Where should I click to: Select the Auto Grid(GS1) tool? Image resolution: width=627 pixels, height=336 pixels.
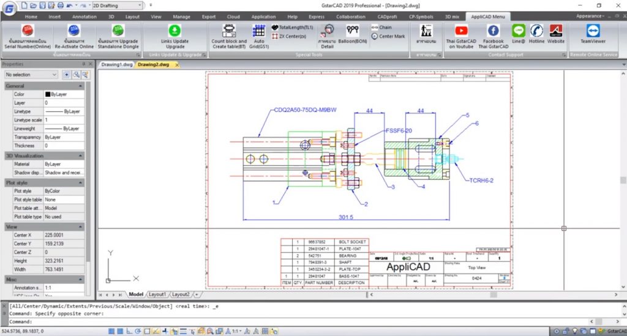[x=259, y=36]
